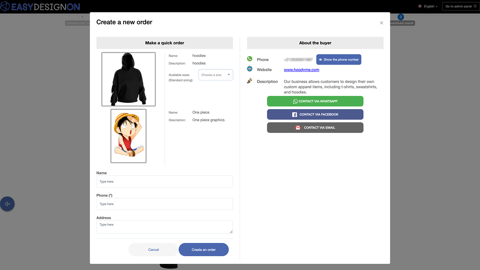
Task: Click the green WhatsApp icon on the contact button
Action: [295, 101]
